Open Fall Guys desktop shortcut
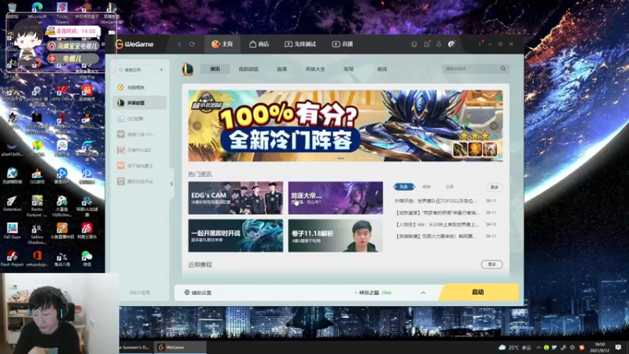This screenshot has height=354, width=629. pos(12,230)
